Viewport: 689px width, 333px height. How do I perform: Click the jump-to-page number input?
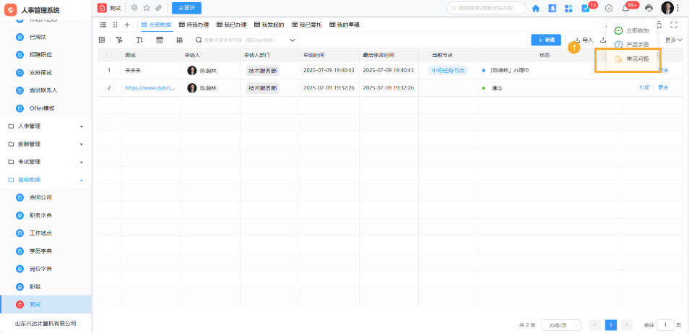pos(666,325)
